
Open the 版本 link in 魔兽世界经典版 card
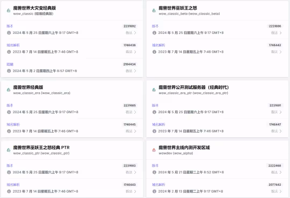tap(10, 105)
